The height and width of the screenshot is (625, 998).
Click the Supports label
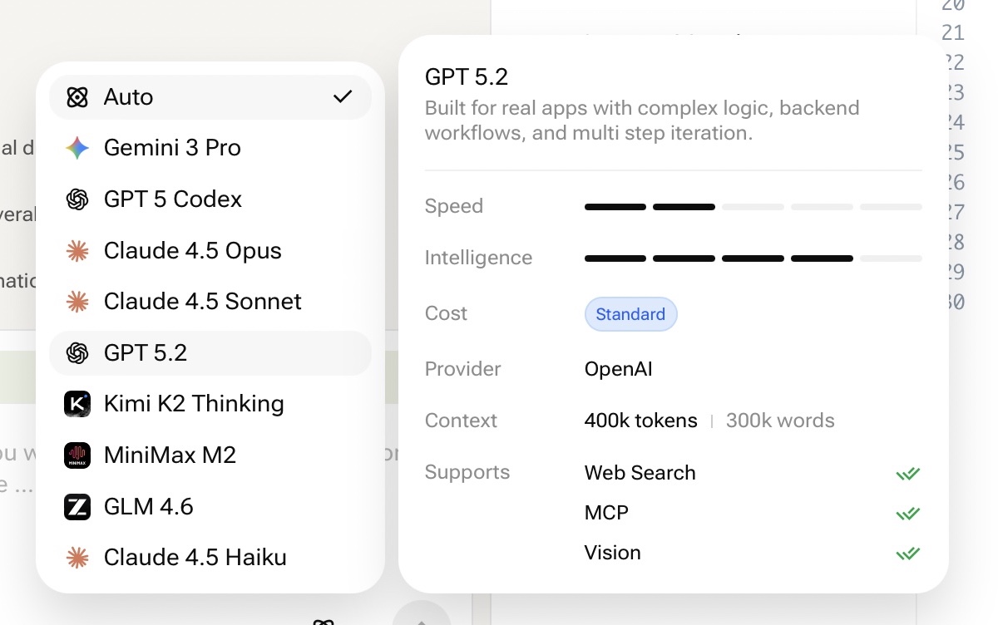467,472
